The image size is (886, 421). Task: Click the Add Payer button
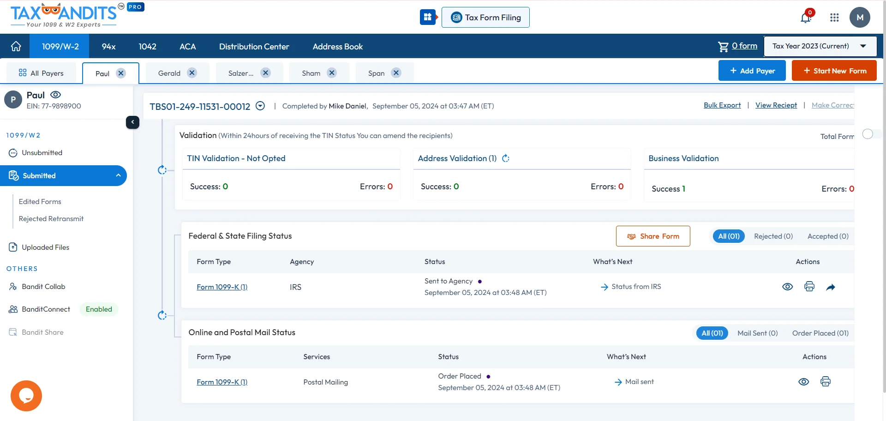pyautogui.click(x=752, y=71)
